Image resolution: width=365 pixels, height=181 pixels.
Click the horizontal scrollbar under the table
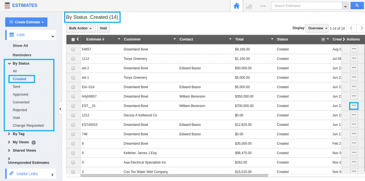(x=174, y=176)
